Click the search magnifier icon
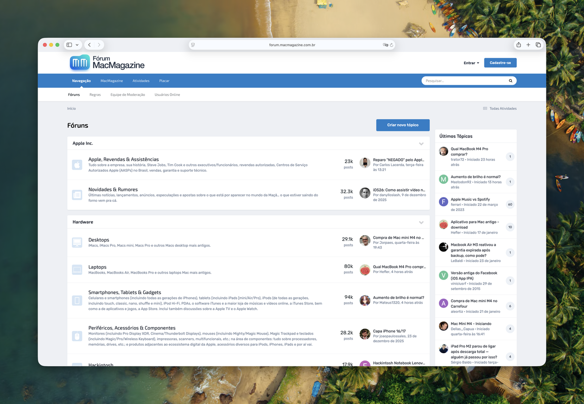This screenshot has width=584, height=404. pos(510,81)
